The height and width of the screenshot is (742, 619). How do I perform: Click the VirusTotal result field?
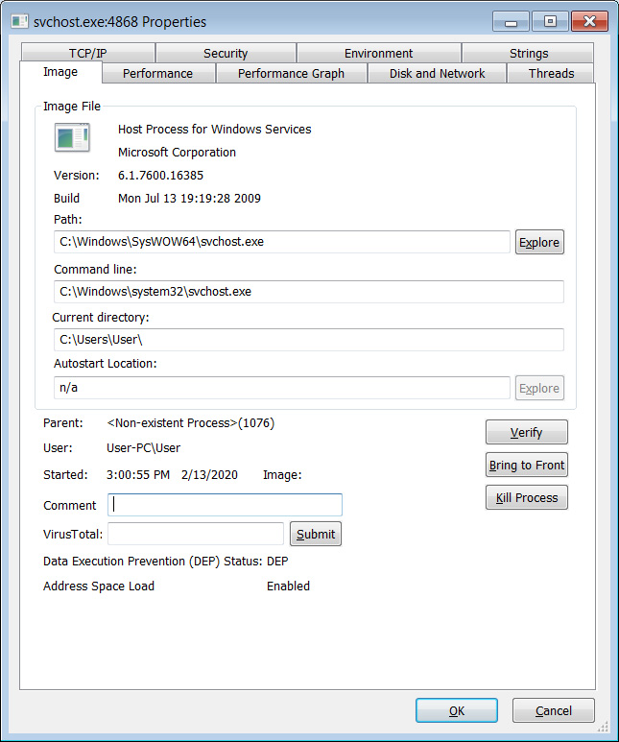tap(196, 534)
